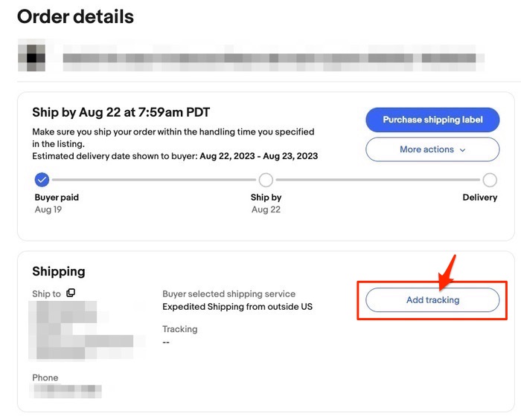Click the Shipping section heading

59,272
